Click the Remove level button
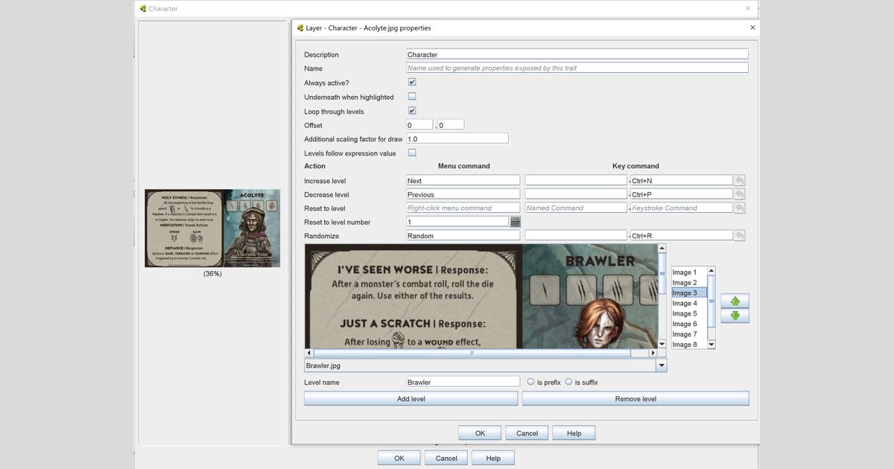This screenshot has height=469, width=894. pos(634,398)
